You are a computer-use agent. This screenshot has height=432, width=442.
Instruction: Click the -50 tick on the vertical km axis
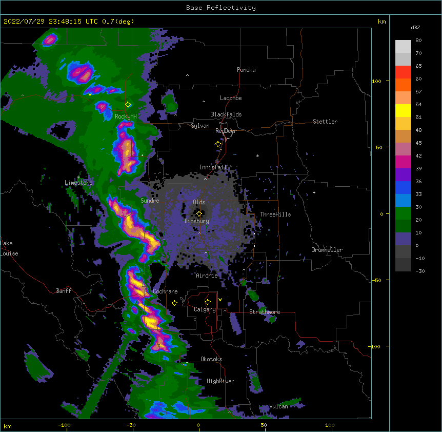377,280
